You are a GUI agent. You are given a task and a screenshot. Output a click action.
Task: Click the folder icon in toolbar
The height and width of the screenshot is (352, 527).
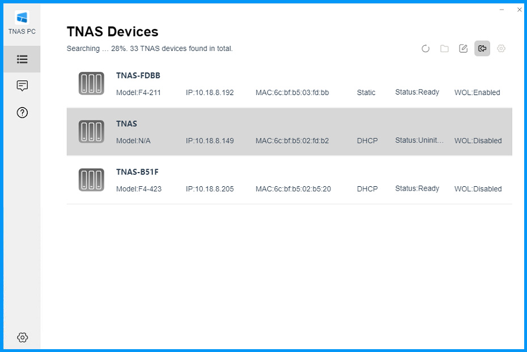coord(444,49)
